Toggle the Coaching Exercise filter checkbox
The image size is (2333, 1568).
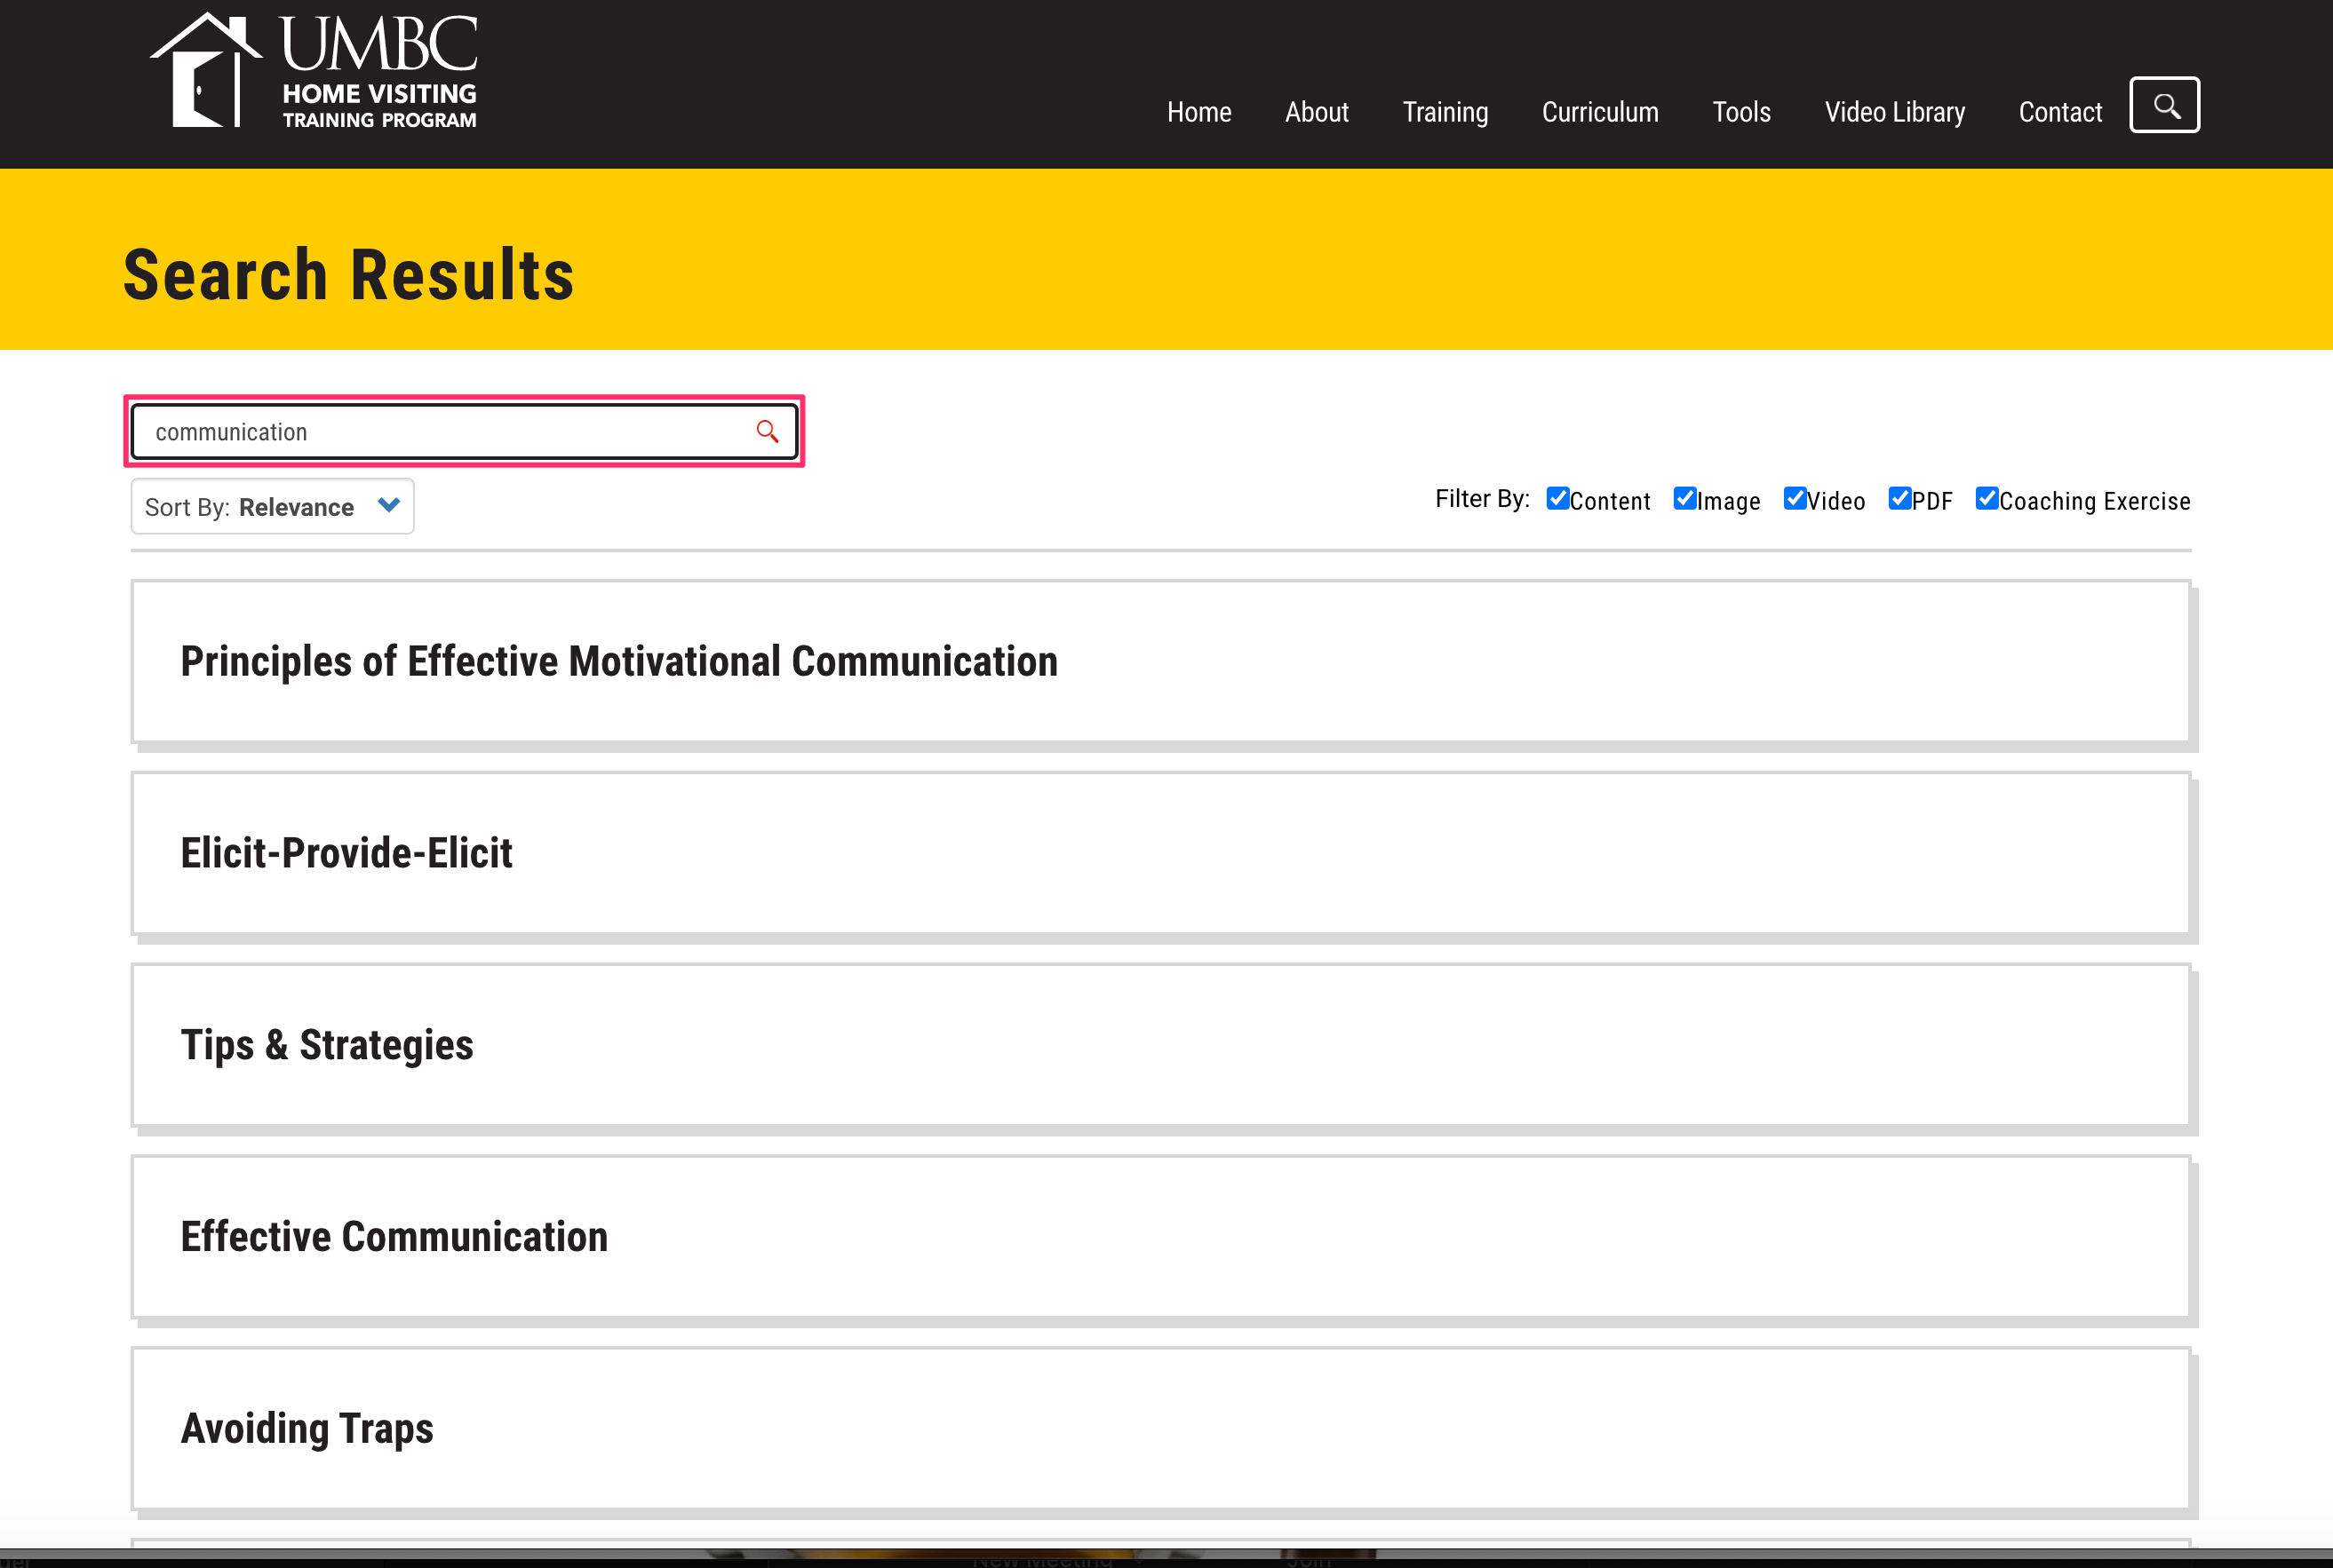[1987, 499]
